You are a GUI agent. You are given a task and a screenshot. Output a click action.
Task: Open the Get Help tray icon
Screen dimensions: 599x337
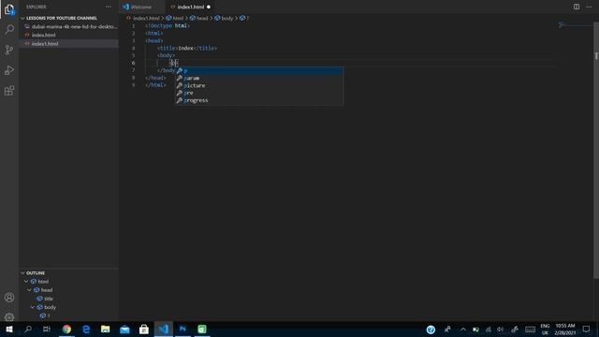pyautogui.click(x=431, y=330)
